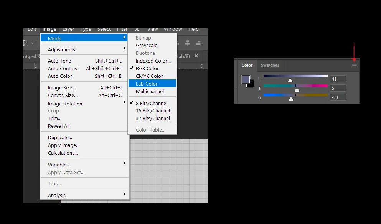
Task: Switch to the Swatches tab
Action: click(x=270, y=65)
